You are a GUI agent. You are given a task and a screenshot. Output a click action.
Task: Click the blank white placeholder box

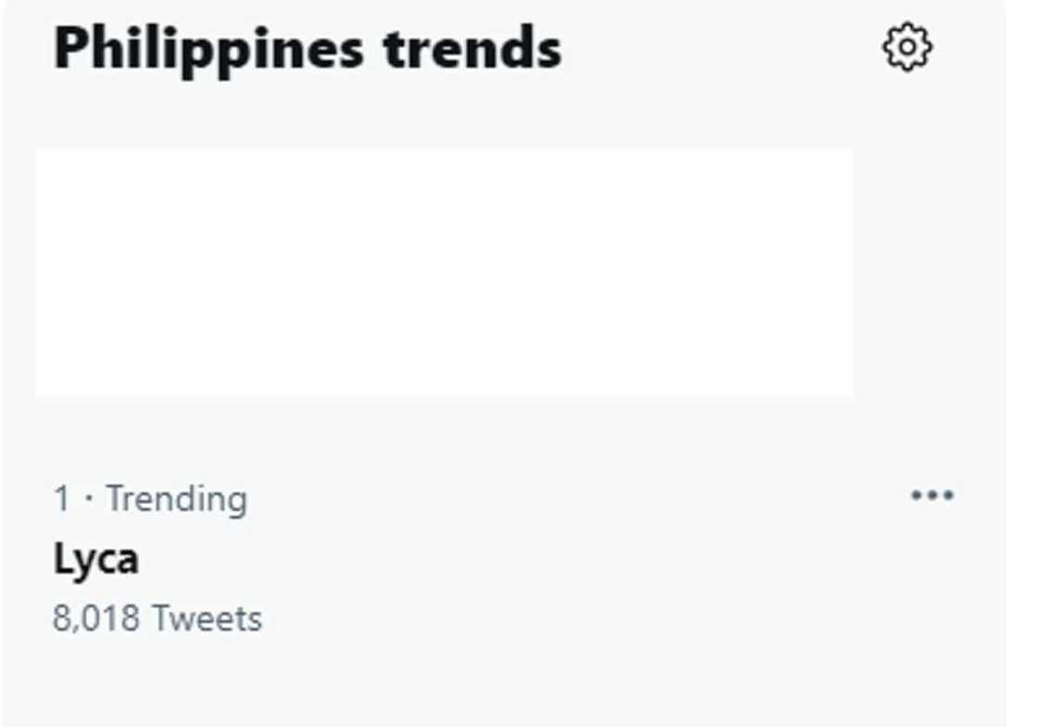tap(444, 273)
